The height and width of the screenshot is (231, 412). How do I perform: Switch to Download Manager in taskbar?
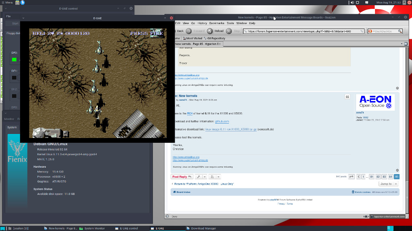(x=201, y=228)
